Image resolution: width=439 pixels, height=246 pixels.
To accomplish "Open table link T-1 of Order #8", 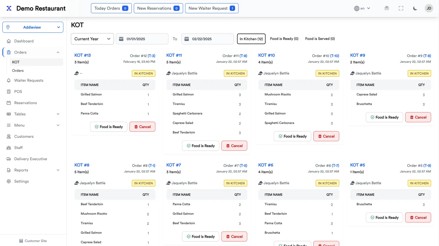I will (152, 165).
